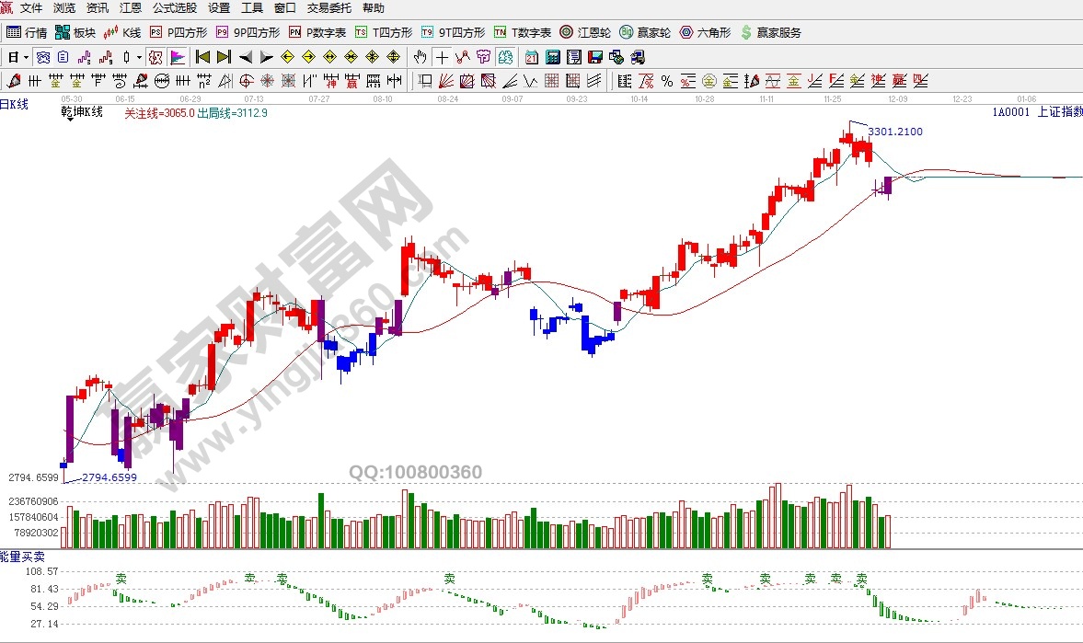The image size is (1083, 643).
Task: Expand the 乾坤K线 indicator dropdown
Action: point(70,120)
